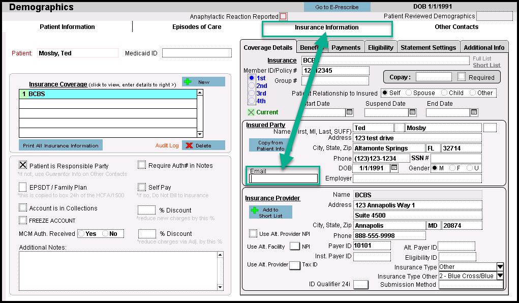Select the 2nd insurance priority radio button
This screenshot has width=519, height=303.
[x=252, y=86]
